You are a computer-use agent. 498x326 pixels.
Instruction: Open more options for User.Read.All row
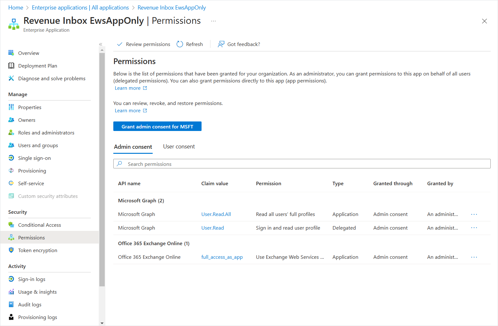point(474,214)
